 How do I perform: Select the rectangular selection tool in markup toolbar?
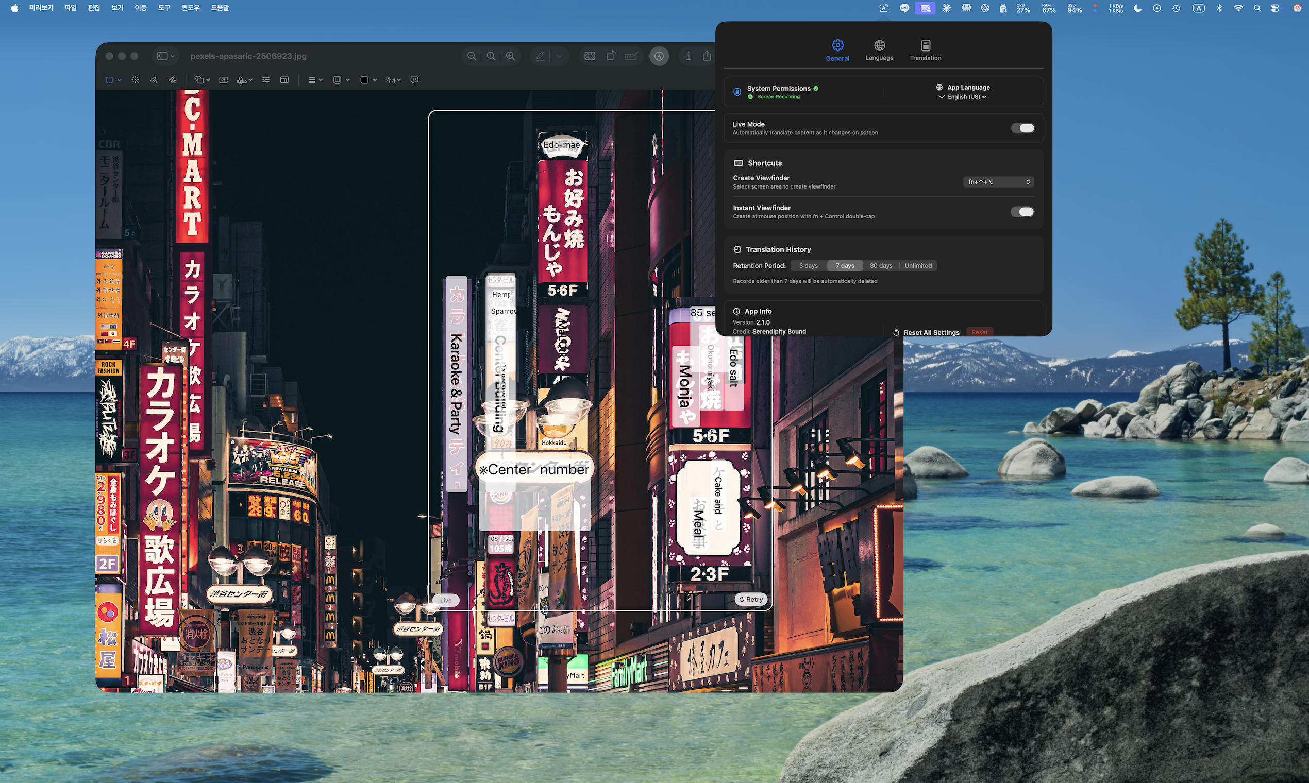[111, 80]
